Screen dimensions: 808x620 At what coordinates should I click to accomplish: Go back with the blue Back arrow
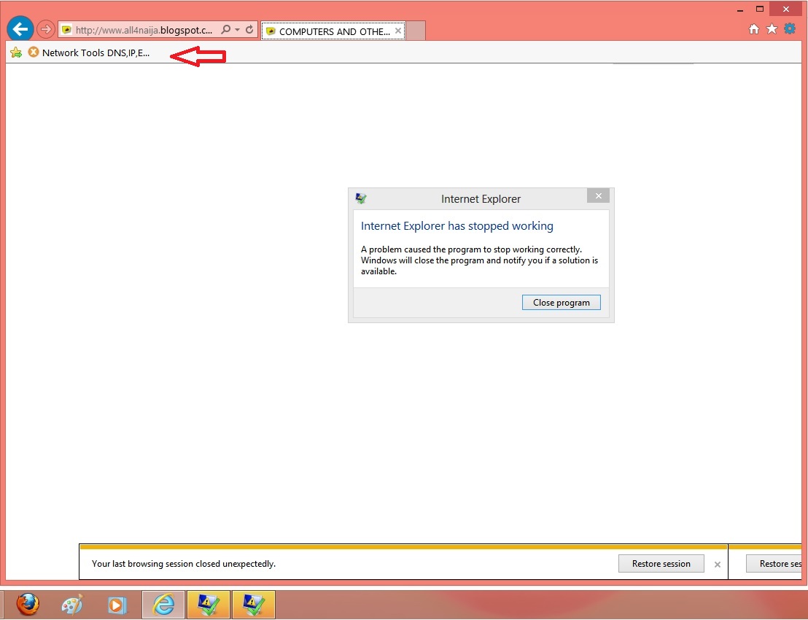point(20,29)
